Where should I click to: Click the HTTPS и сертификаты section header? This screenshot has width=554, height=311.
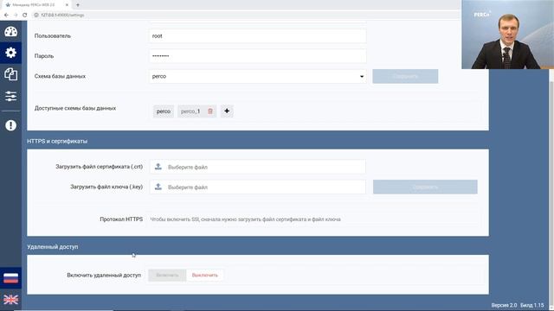coord(57,141)
